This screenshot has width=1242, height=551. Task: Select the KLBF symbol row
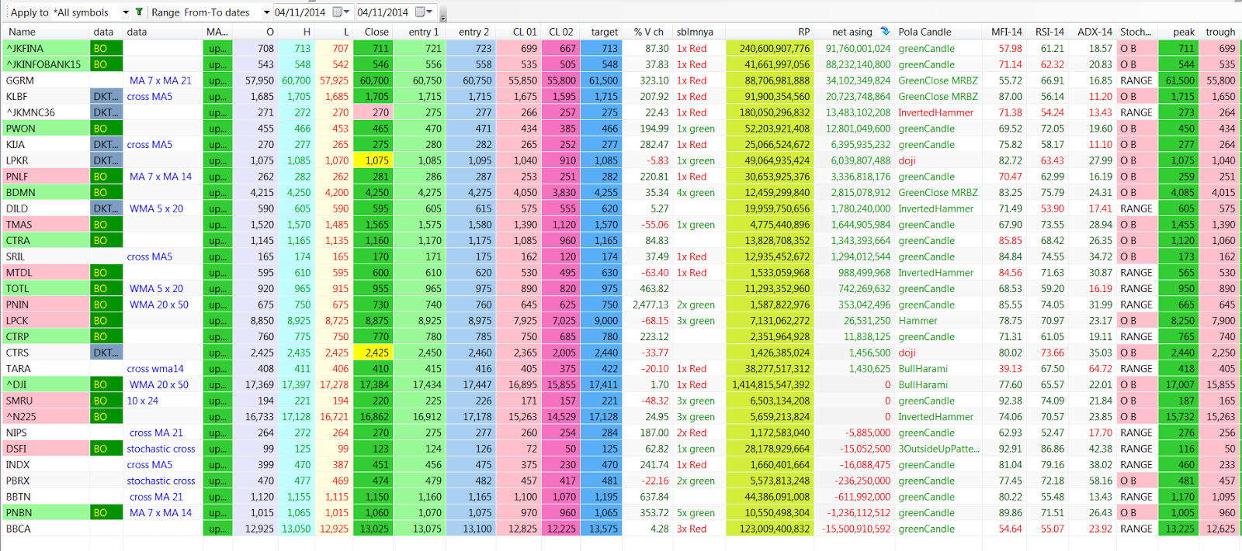point(46,97)
